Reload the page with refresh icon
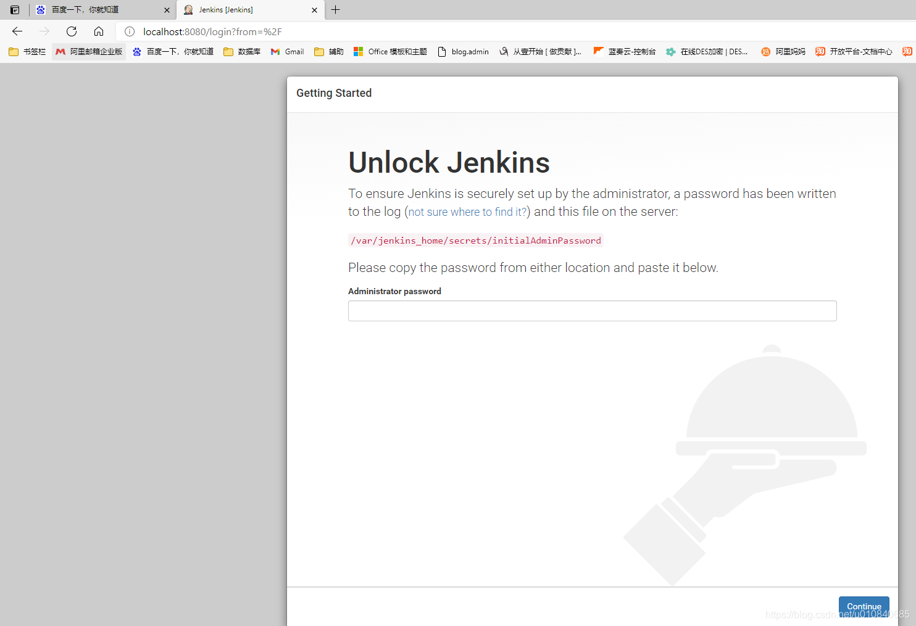 coord(72,31)
